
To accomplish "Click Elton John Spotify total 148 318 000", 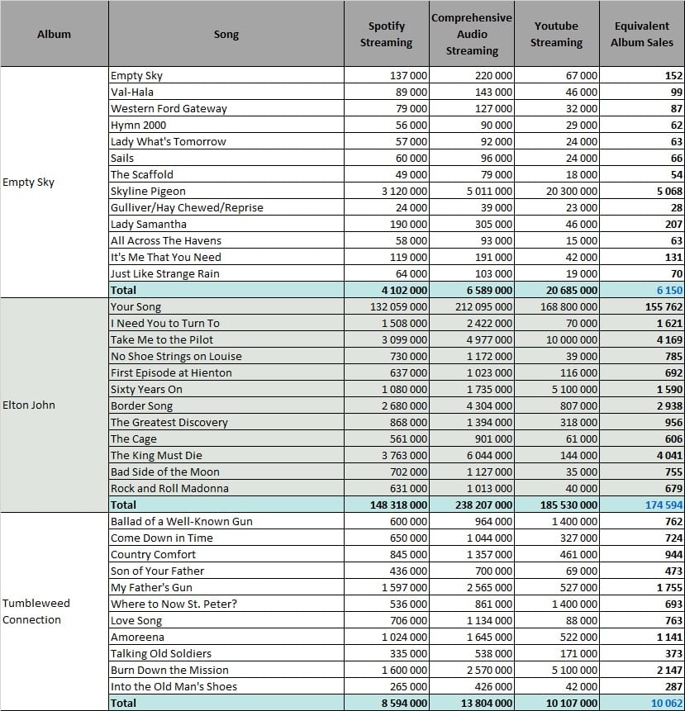I will tap(387, 505).
